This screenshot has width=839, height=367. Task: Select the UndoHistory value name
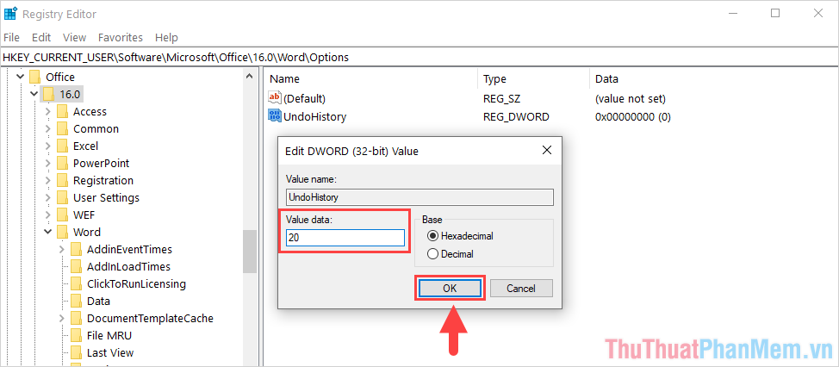tap(314, 116)
